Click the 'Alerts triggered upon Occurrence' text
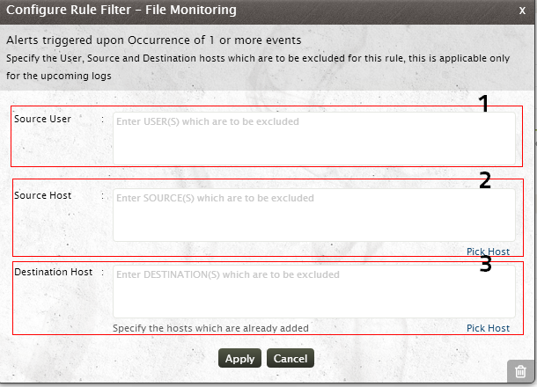This screenshot has width=537, height=387. [x=153, y=40]
